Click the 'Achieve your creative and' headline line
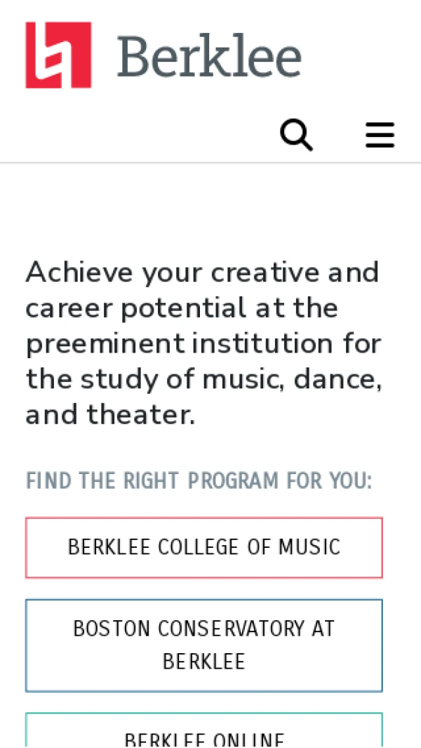421x748 pixels. point(202,273)
